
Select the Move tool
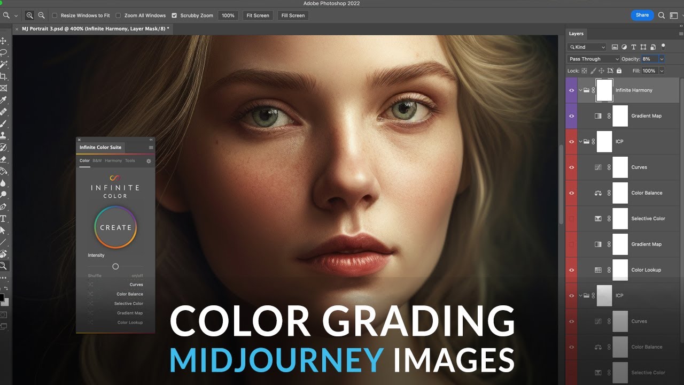click(x=3, y=41)
